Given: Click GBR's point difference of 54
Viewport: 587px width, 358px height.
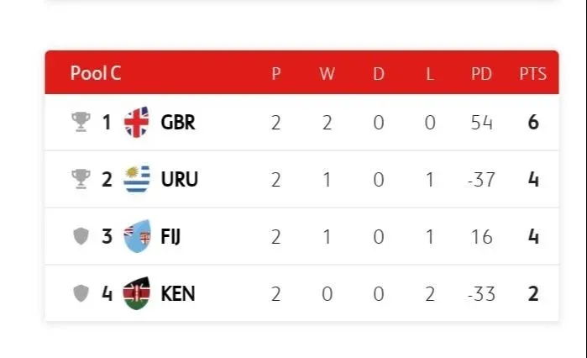Looking at the screenshot, I should coord(481,123).
